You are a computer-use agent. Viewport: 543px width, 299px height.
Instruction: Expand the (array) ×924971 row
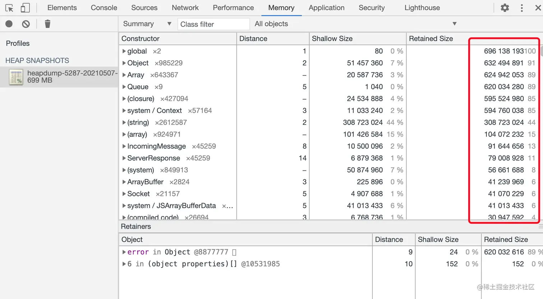[124, 134]
